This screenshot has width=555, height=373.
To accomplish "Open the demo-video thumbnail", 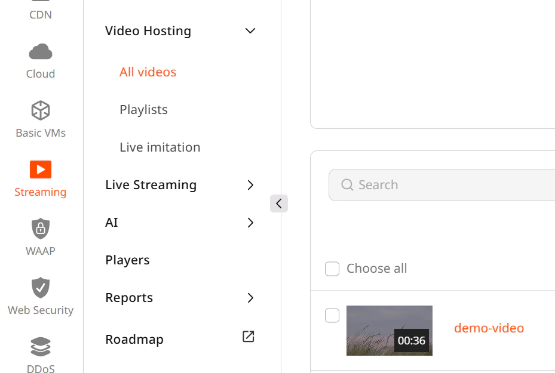I will (x=390, y=331).
